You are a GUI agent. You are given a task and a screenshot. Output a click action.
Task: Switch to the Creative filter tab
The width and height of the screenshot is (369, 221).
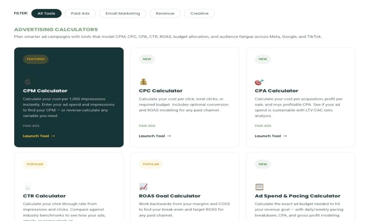pos(199,13)
